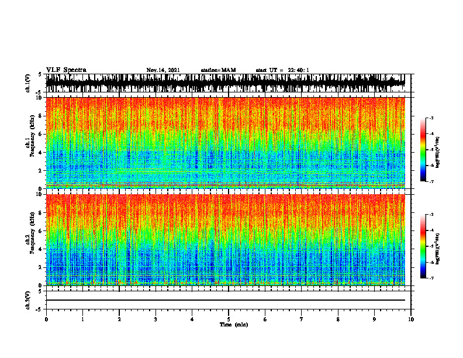Click the ch.1 color bar log(PSD) label
The image size is (463, 358).
(438, 153)
